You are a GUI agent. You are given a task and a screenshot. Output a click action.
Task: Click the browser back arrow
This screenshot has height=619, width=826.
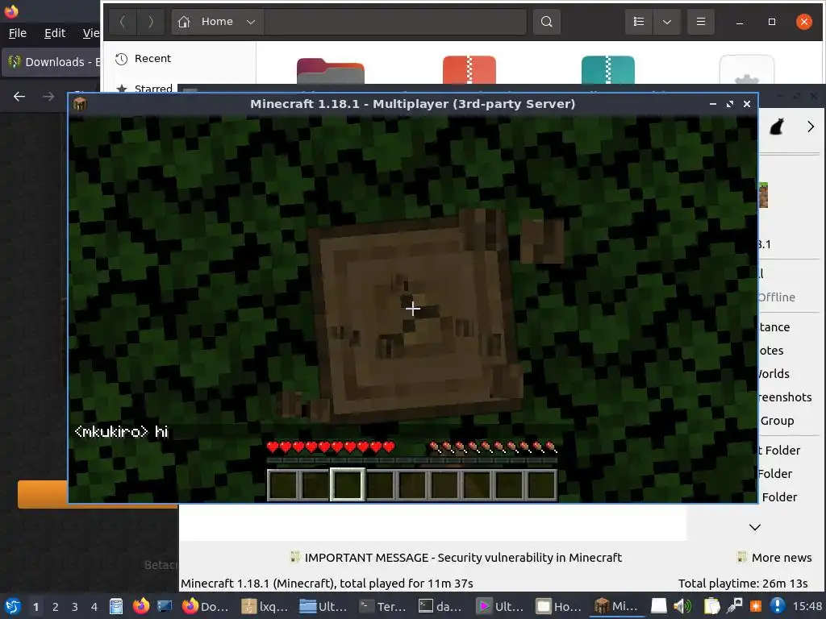[19, 97]
